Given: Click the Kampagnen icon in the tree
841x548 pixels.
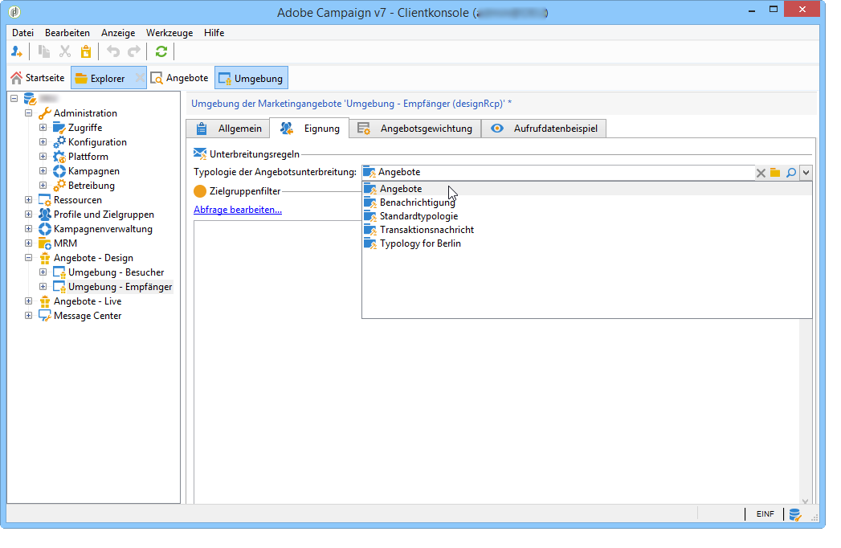Looking at the screenshot, I should (x=59, y=171).
